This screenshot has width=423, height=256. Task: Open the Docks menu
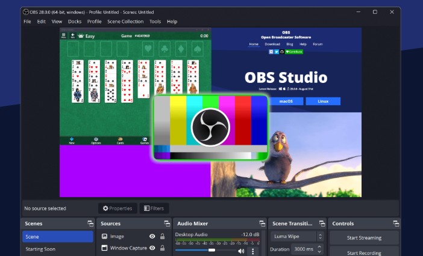(x=75, y=22)
